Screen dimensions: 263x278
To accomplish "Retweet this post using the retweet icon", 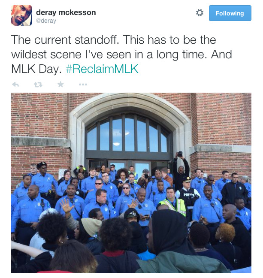I will coord(38,85).
